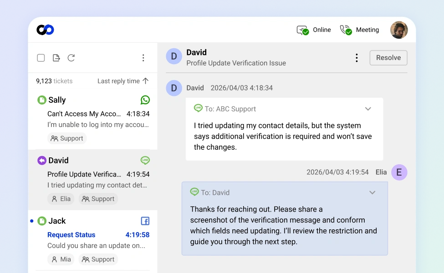This screenshot has height=273, width=444.
Task: Click Jack's green ticket status icon
Action: [x=42, y=221]
